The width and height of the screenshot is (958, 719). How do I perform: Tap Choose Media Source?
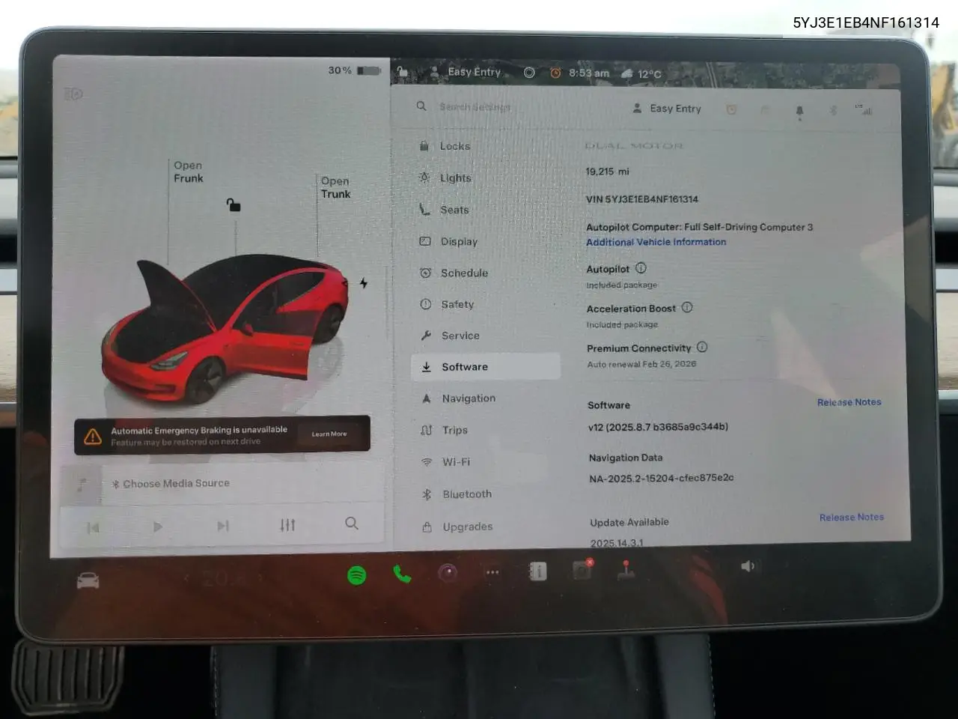171,484
